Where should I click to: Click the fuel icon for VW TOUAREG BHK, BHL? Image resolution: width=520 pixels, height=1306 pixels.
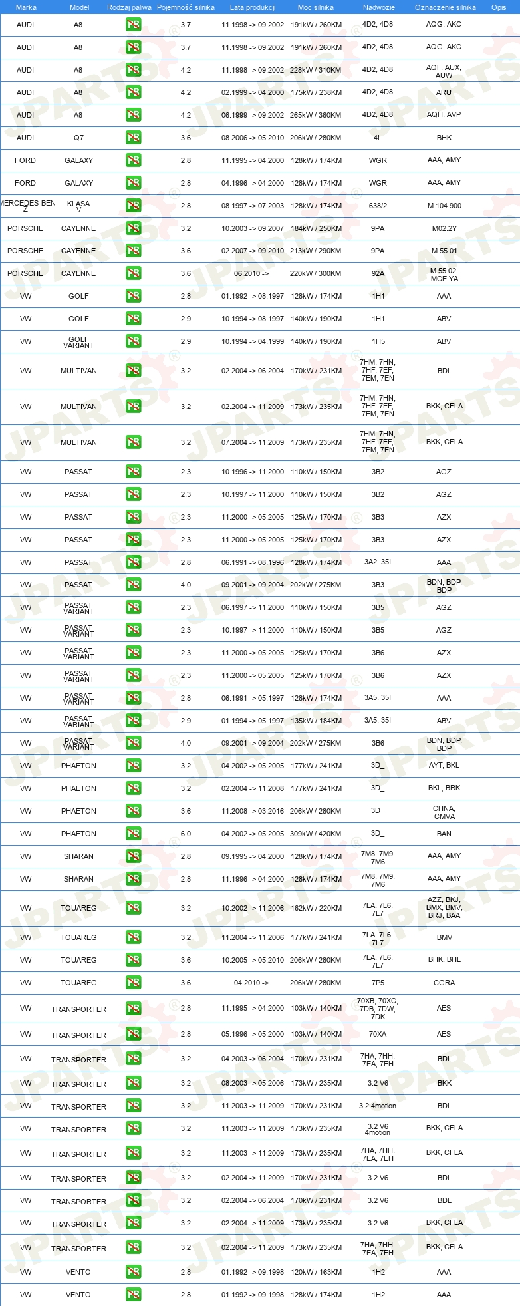tap(133, 960)
